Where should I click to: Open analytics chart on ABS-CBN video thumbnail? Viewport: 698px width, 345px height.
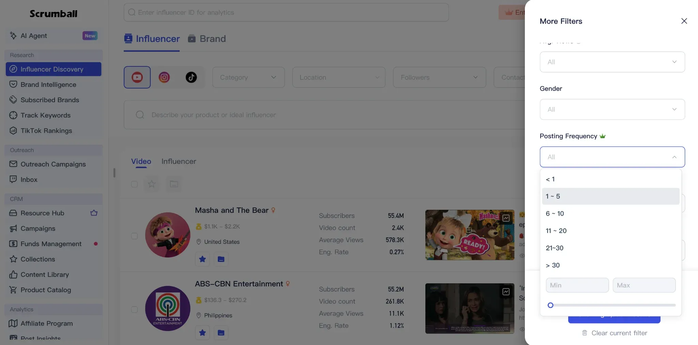[x=506, y=292]
